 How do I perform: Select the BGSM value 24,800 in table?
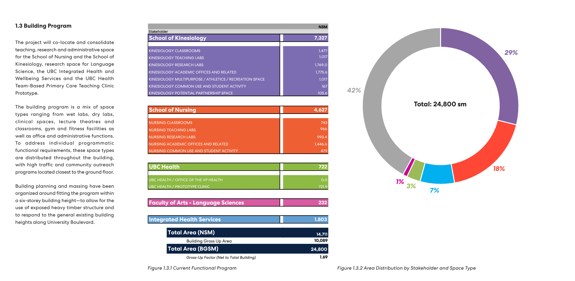319,249
